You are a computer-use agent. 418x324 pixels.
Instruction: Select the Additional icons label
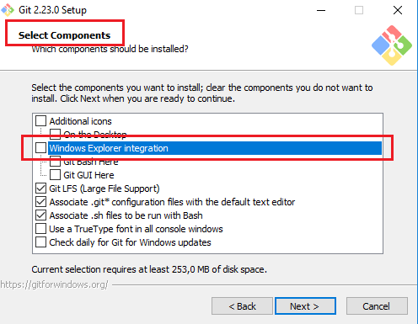[81, 121]
